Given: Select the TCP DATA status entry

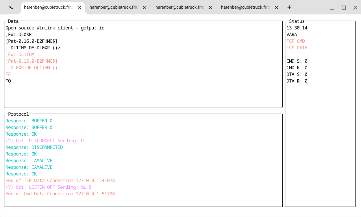Looking at the screenshot, I should (297, 48).
